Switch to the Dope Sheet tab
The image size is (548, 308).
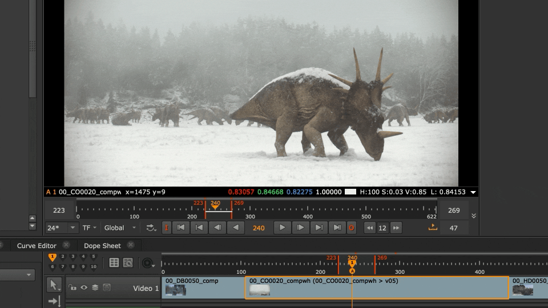point(102,245)
